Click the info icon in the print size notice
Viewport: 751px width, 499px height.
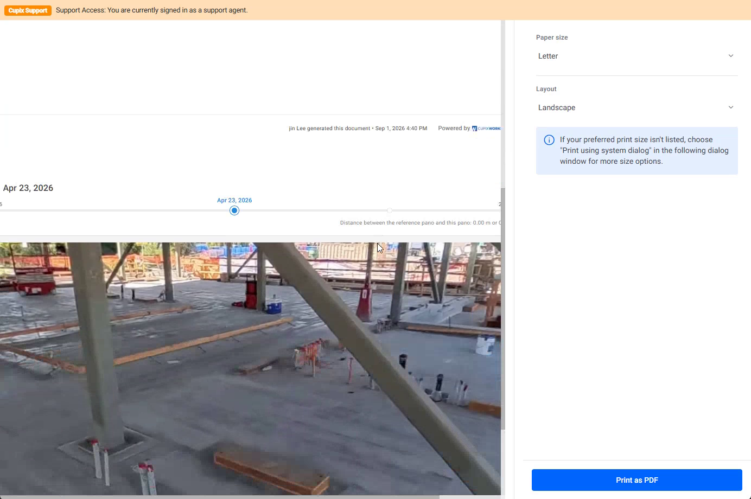pos(549,140)
